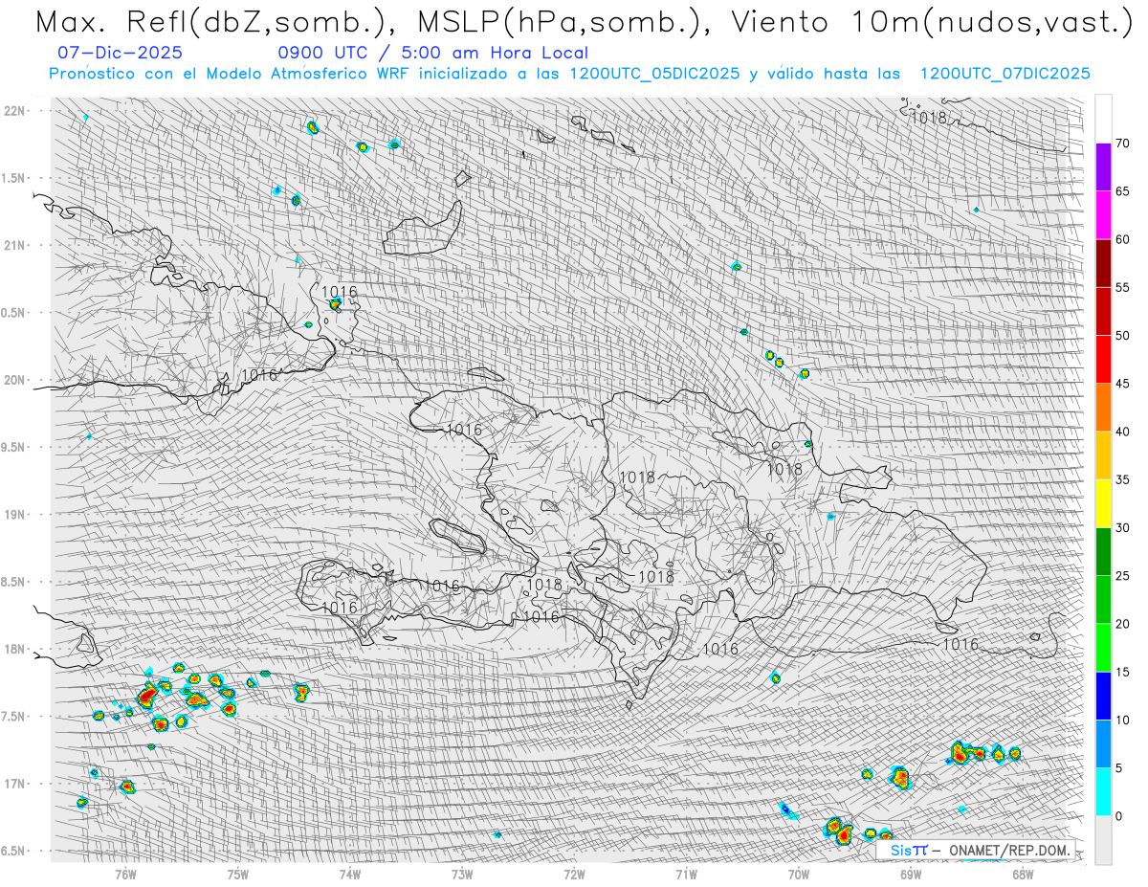The height and width of the screenshot is (887, 1148).
Task: Click the magenta 60–65 dBZ legend segment
Action: tap(1103, 215)
